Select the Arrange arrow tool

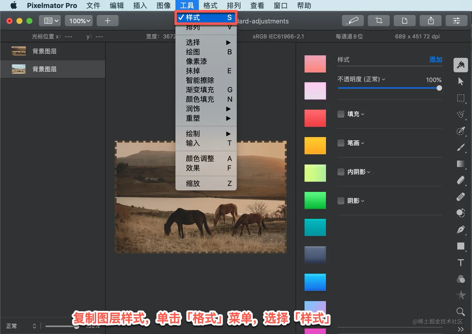tap(460, 81)
